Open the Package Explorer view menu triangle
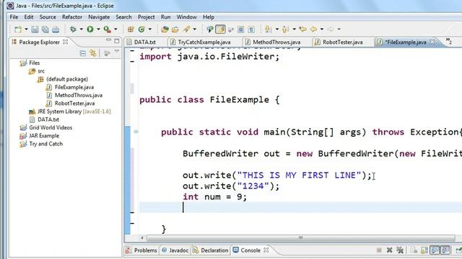Screen dimensions: 462x259 [x=117, y=52]
